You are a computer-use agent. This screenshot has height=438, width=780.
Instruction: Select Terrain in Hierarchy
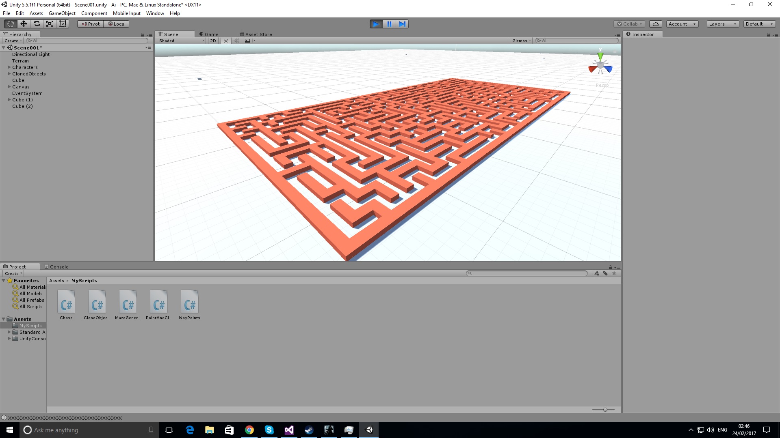click(x=20, y=61)
